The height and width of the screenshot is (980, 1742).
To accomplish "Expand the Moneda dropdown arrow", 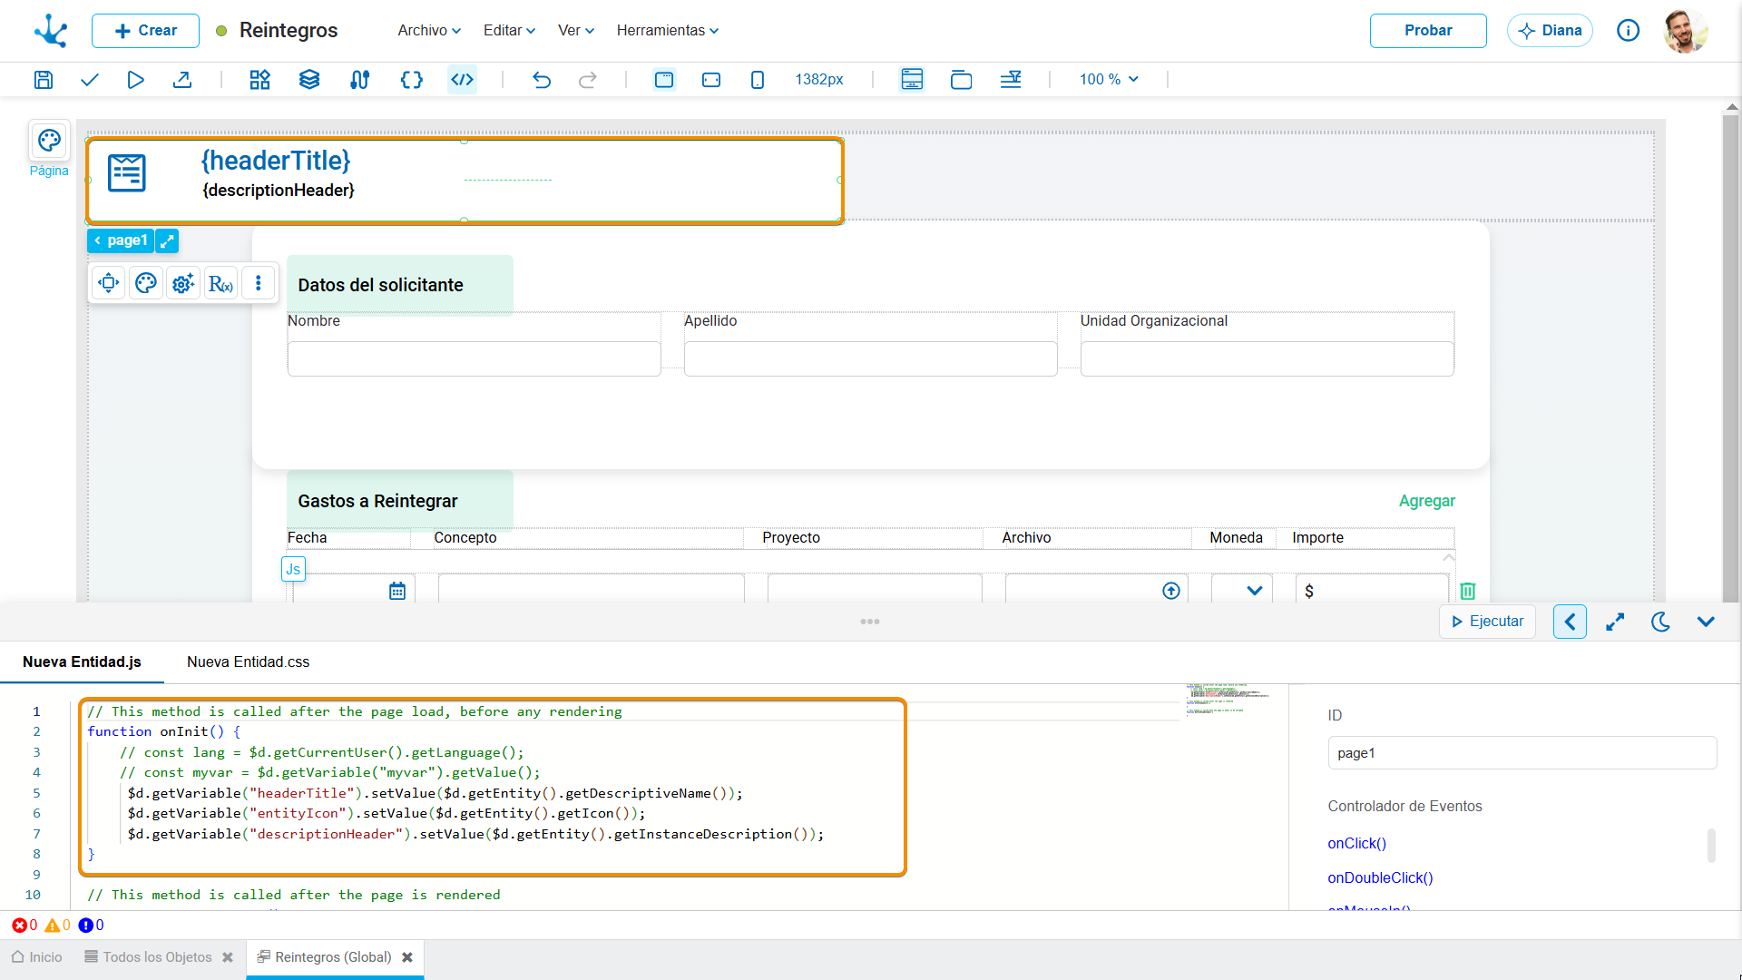I will tap(1255, 591).
